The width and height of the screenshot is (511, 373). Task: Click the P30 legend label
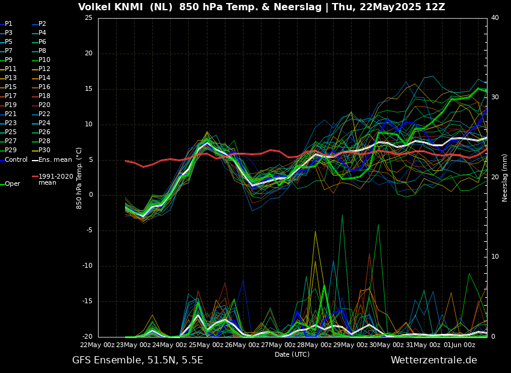coord(44,150)
